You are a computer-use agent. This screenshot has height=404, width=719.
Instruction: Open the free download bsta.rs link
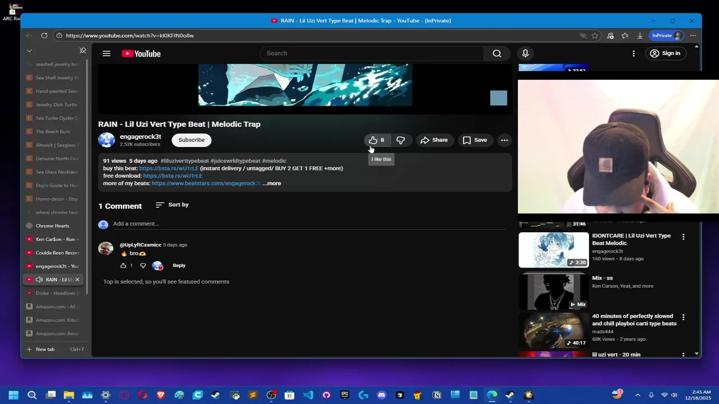pos(173,176)
